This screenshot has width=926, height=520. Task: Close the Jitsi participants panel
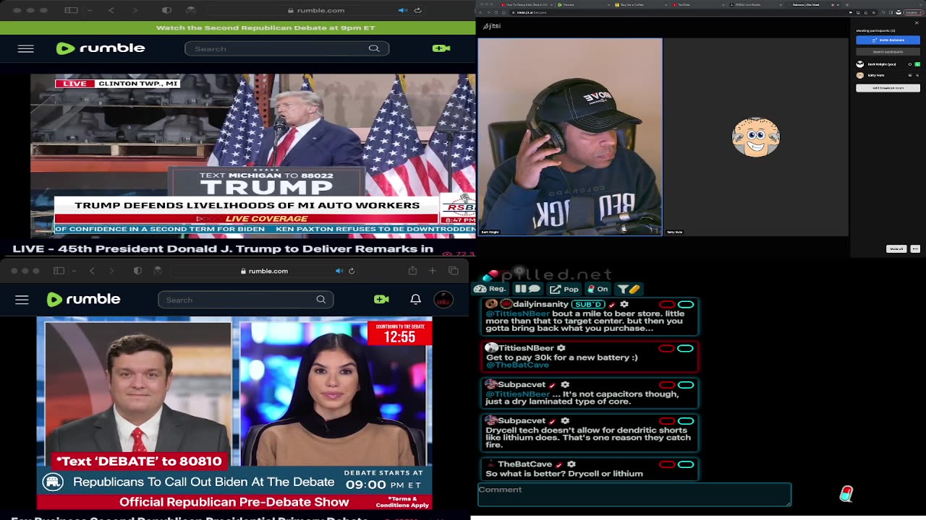917,23
